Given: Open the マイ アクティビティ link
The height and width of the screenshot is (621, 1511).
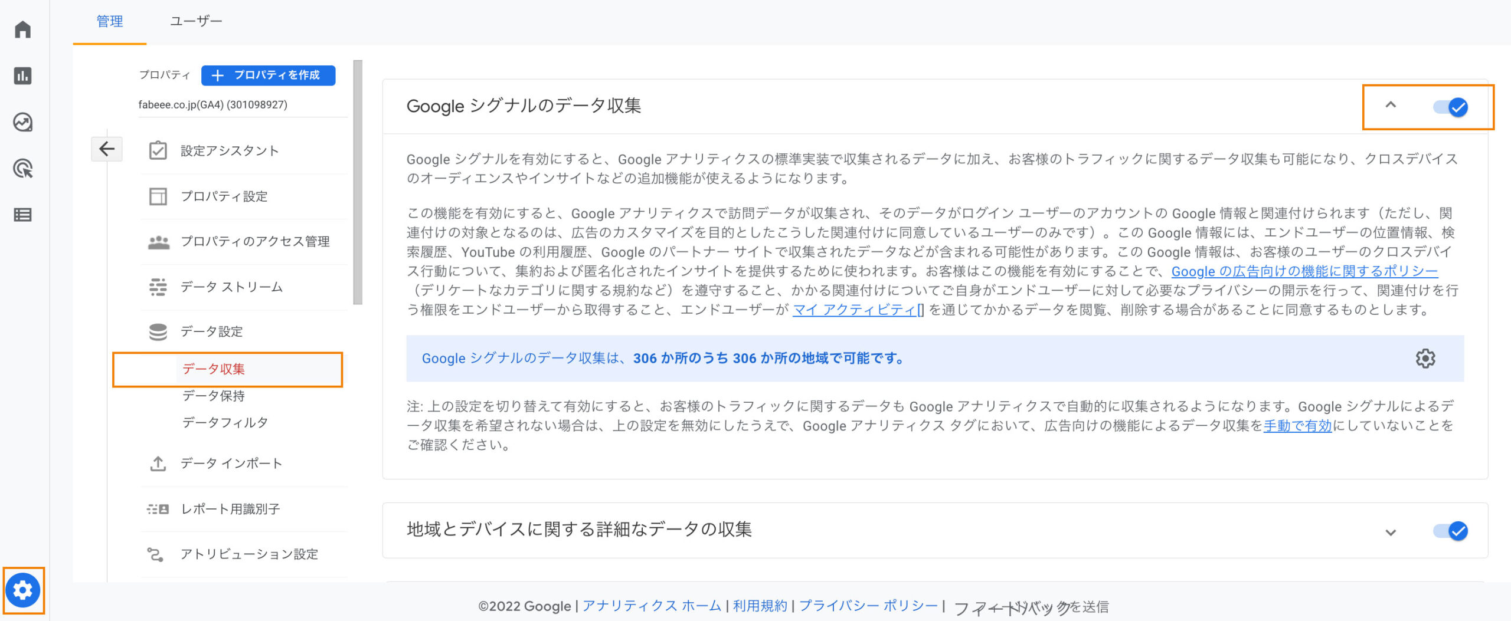Looking at the screenshot, I should [858, 310].
